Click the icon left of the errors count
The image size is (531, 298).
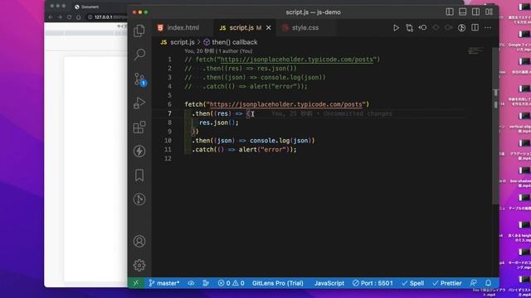[206, 283]
